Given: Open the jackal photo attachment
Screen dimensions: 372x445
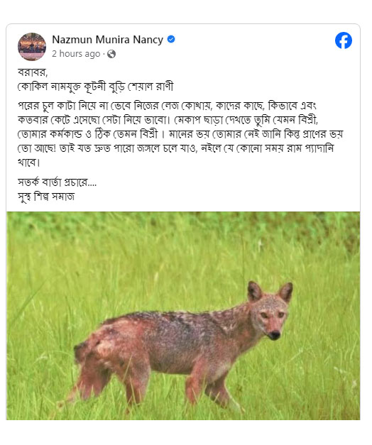Looking at the screenshot, I should pyautogui.click(x=183, y=316).
